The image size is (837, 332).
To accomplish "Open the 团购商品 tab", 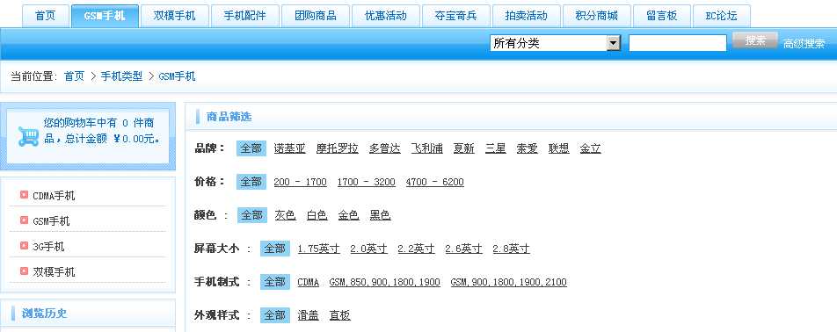I will pos(316,16).
